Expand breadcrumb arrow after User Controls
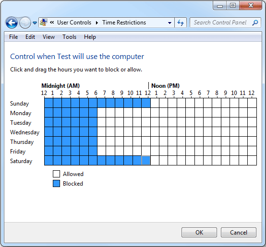 pyautogui.click(x=97, y=23)
